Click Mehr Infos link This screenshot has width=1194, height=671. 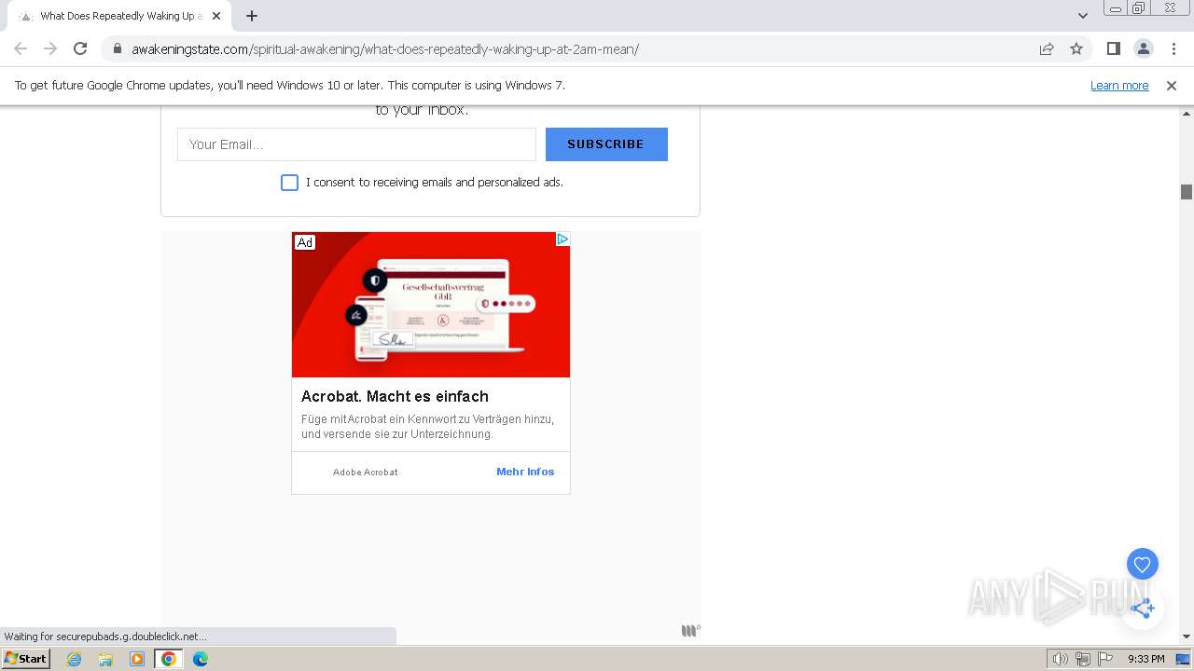(x=525, y=472)
